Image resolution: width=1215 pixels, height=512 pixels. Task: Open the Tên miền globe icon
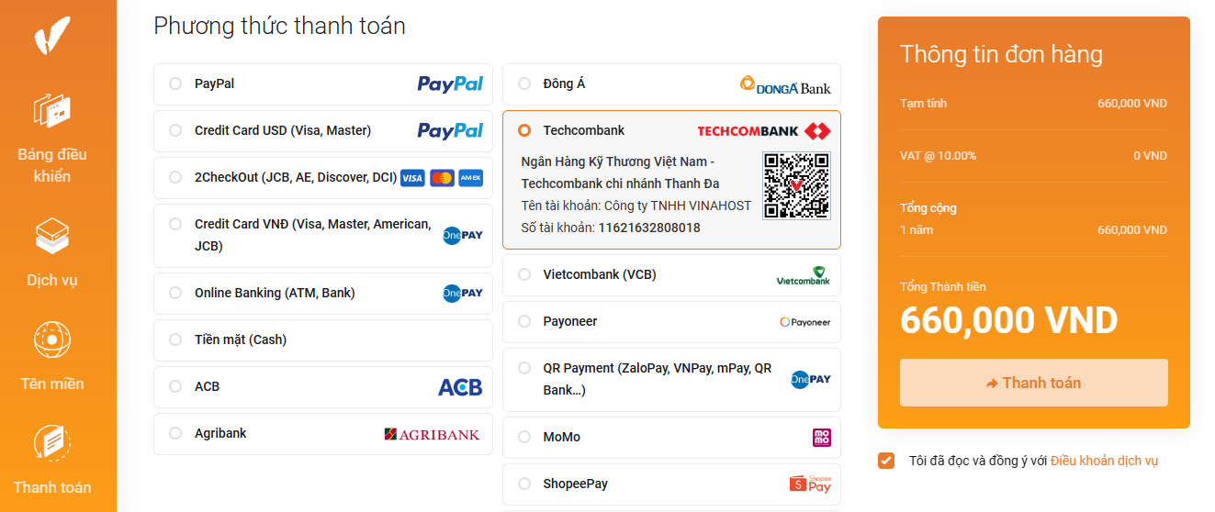tap(52, 339)
